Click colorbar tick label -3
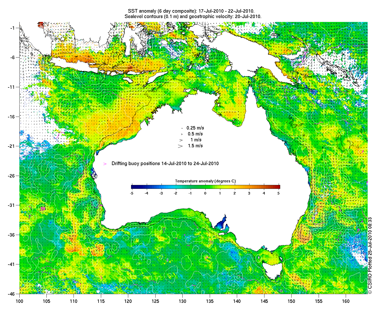This screenshot has height=316, width=387. [161, 193]
